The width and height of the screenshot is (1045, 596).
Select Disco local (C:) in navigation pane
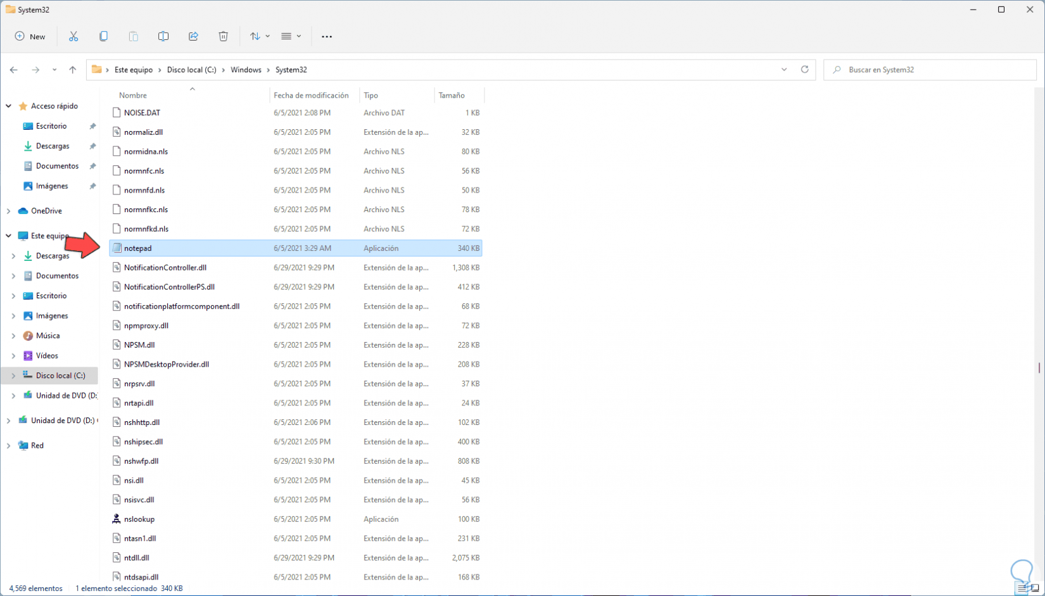[x=60, y=376]
